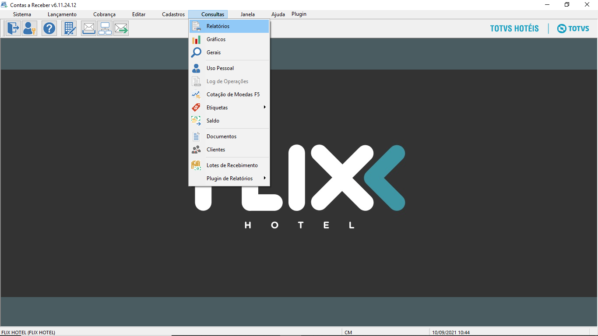
Task: Open the Editar menu
Action: [x=139, y=14]
